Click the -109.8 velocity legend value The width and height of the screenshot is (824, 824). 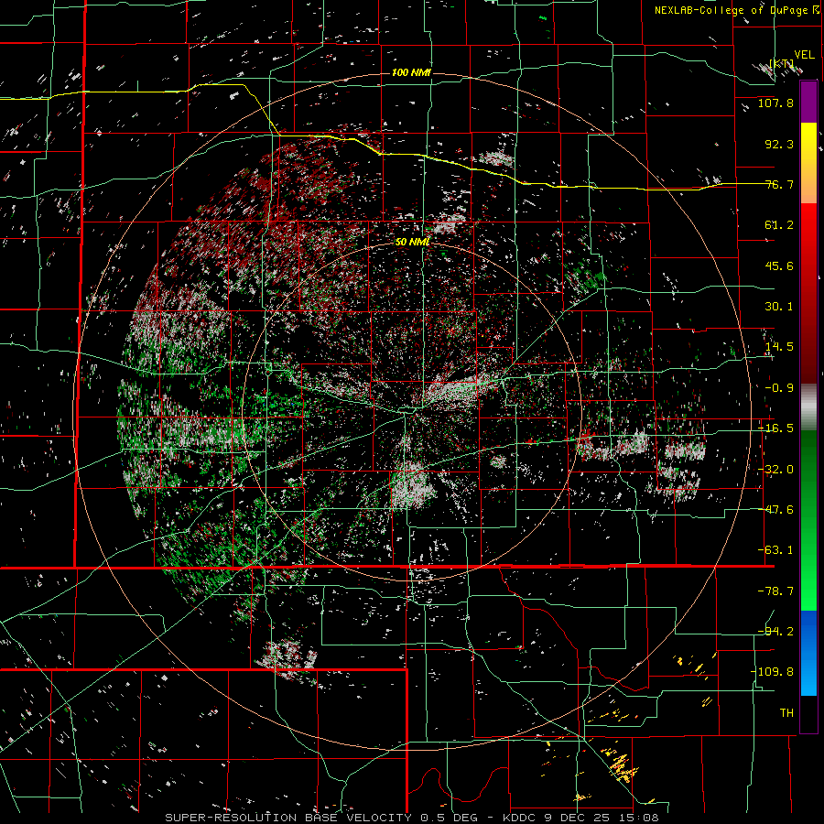[x=772, y=672]
